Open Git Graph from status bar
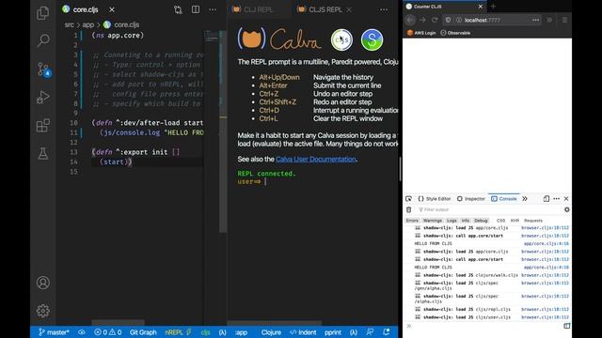This screenshot has height=338, width=602. [143, 332]
